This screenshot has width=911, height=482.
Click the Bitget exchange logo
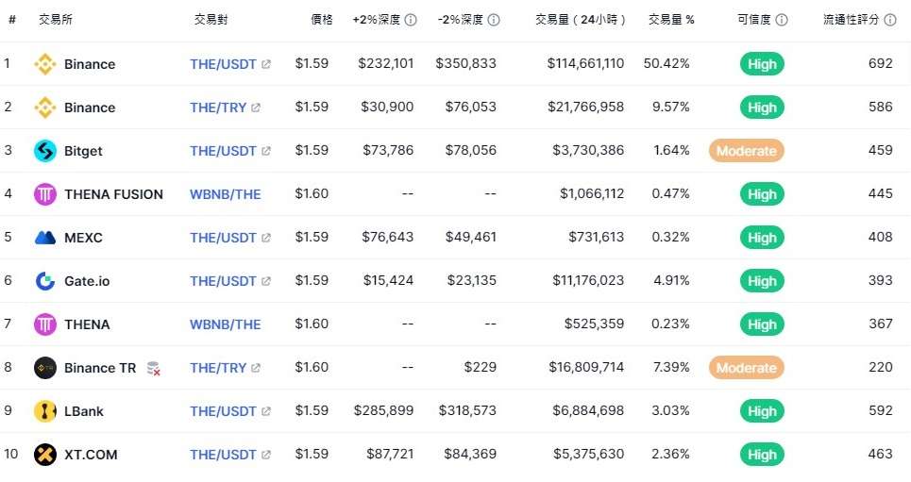click(45, 151)
